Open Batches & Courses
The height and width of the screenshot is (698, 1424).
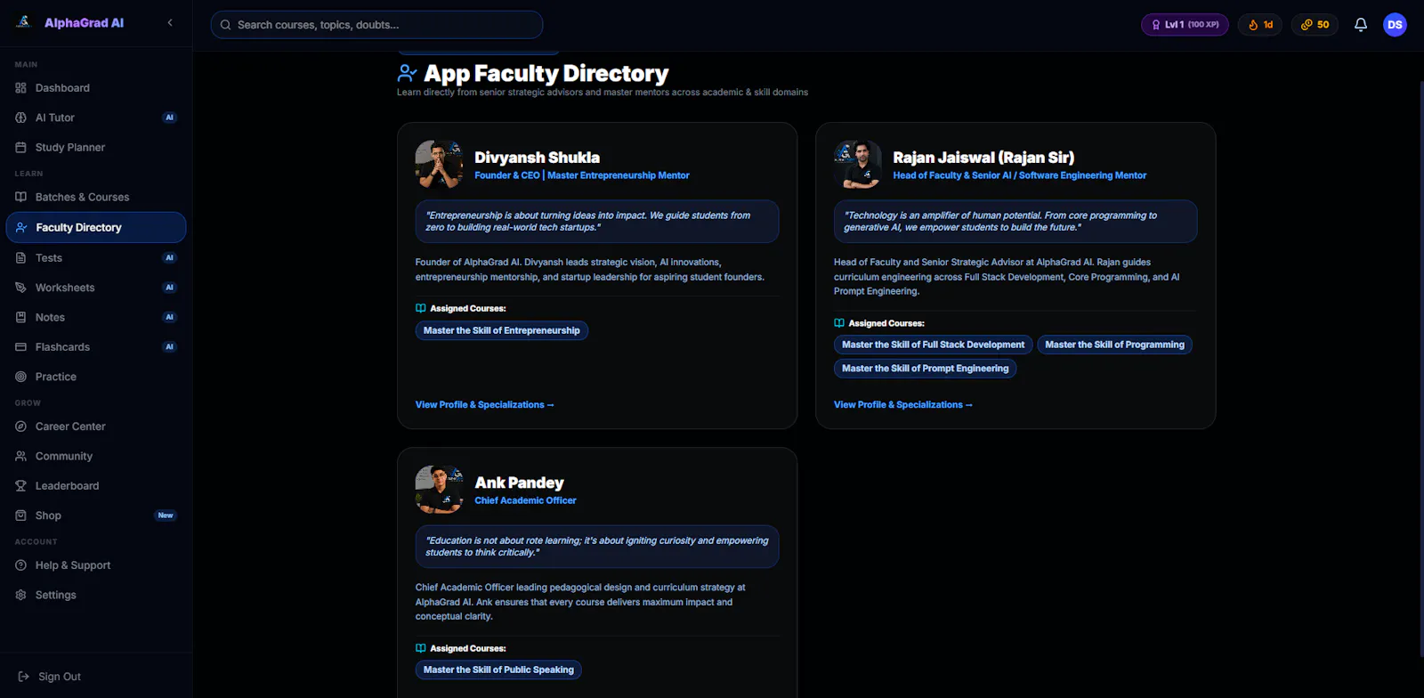click(x=96, y=197)
